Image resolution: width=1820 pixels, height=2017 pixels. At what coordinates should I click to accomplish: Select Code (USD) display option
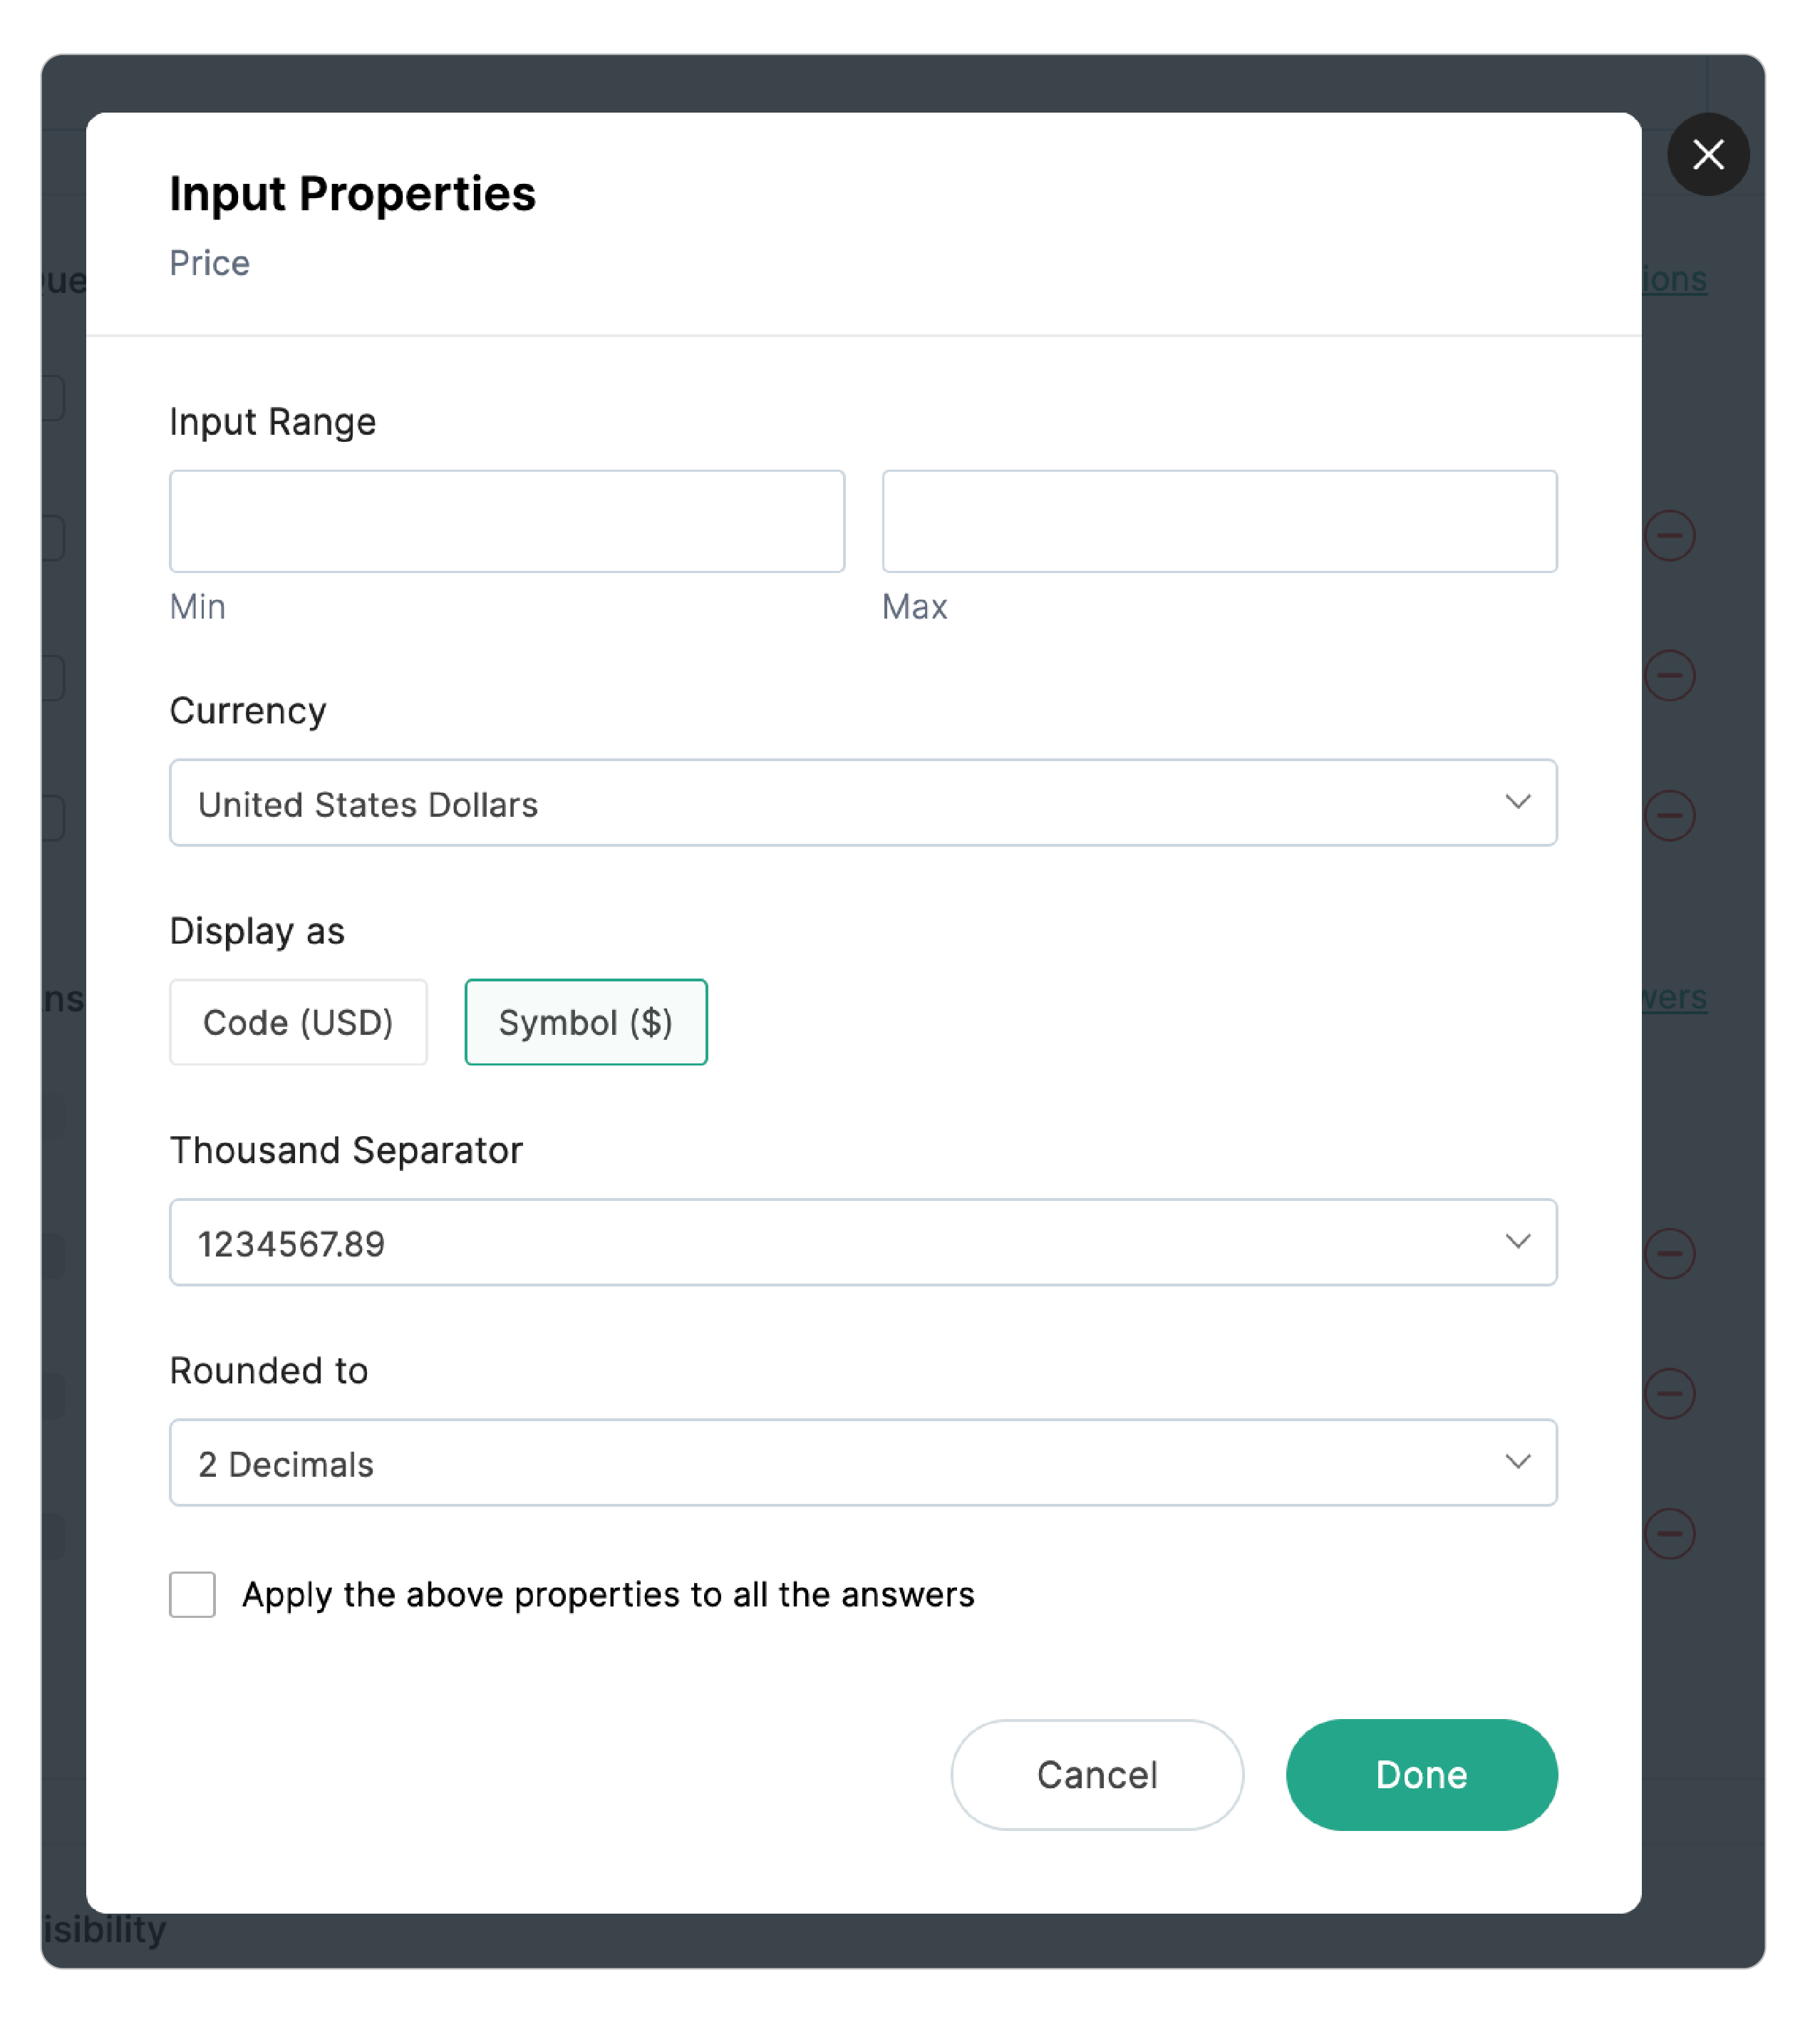pyautogui.click(x=298, y=1022)
